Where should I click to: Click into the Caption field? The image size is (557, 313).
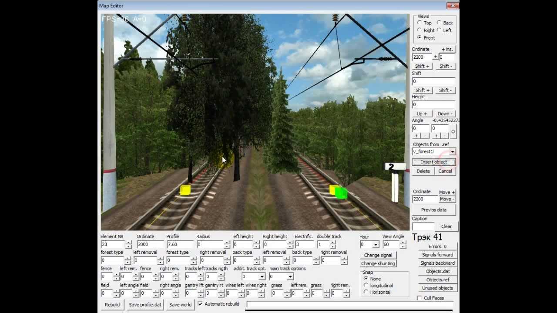pyautogui.click(x=423, y=226)
